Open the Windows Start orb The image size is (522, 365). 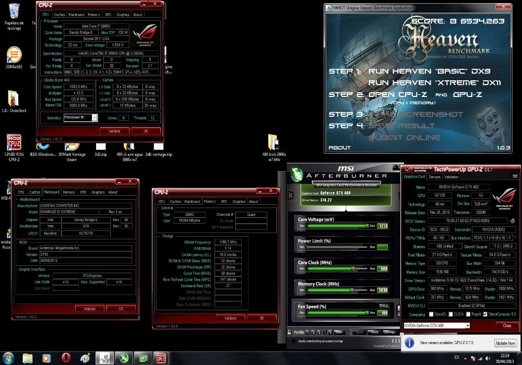point(8,358)
